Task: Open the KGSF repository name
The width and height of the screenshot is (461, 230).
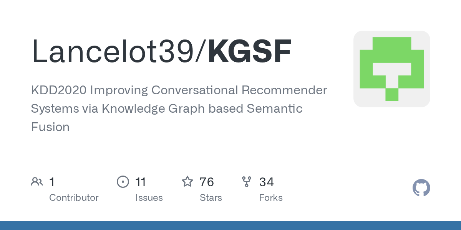Action: click(x=249, y=51)
